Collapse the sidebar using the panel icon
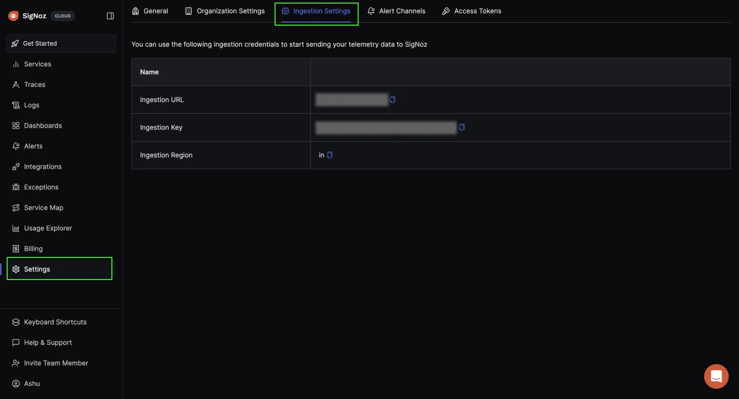739x399 pixels. coord(110,16)
